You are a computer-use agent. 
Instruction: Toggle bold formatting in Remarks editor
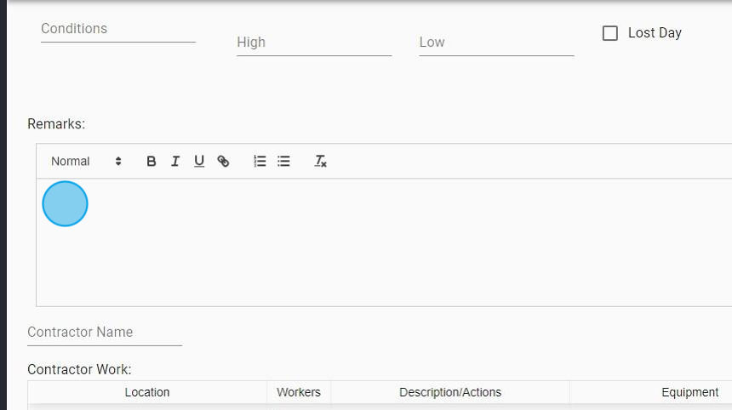point(152,161)
